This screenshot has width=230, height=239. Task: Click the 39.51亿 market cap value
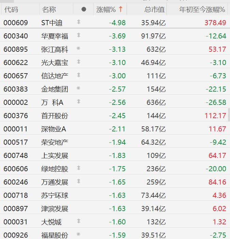click(x=153, y=235)
